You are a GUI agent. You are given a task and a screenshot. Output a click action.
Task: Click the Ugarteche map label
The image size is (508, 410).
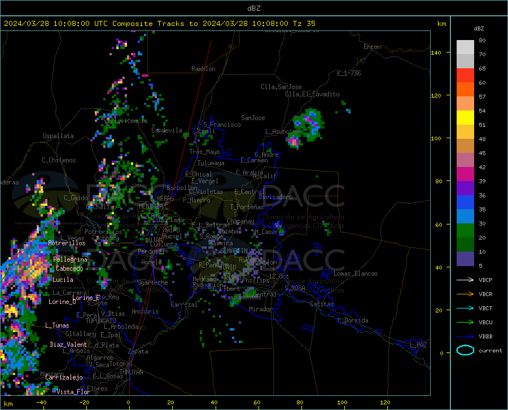(152, 283)
